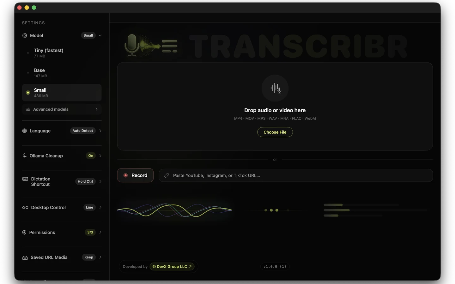
Task: Click the waveform microphone icon in drop zone
Action: (275, 88)
